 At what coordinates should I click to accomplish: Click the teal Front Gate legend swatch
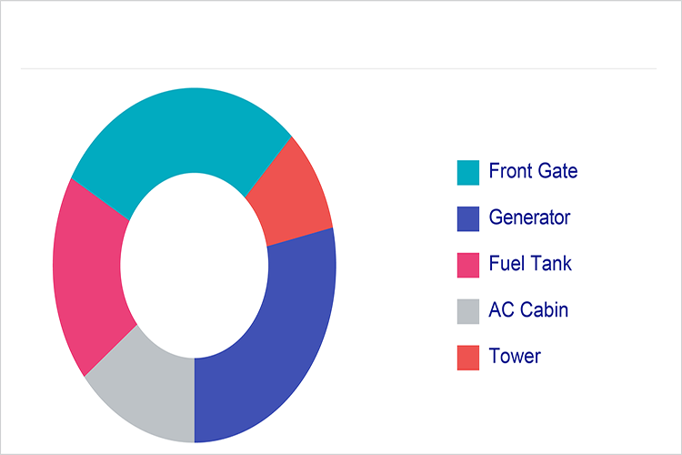point(467,172)
